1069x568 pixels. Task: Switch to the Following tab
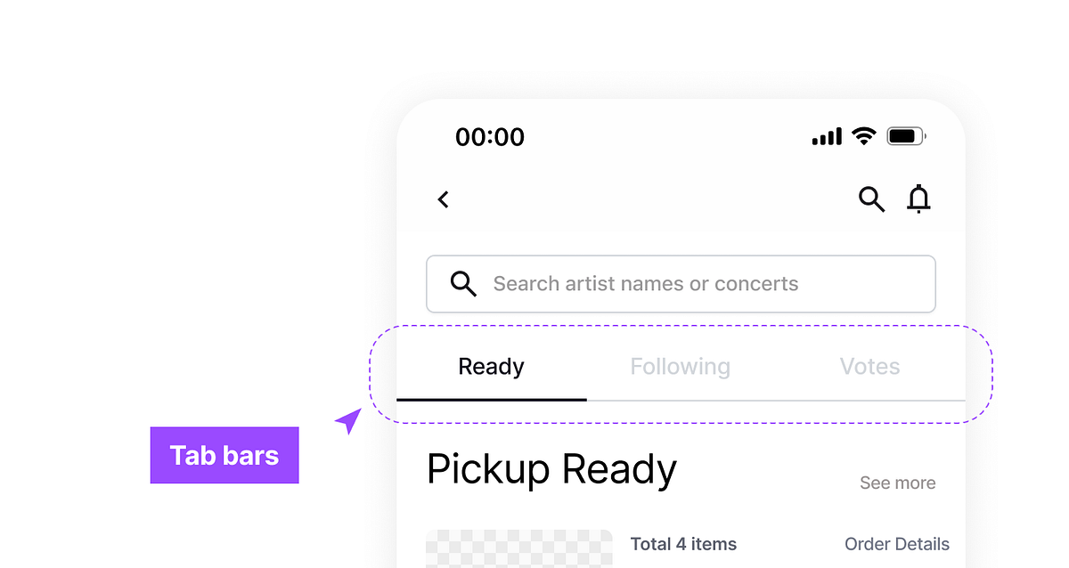(680, 366)
